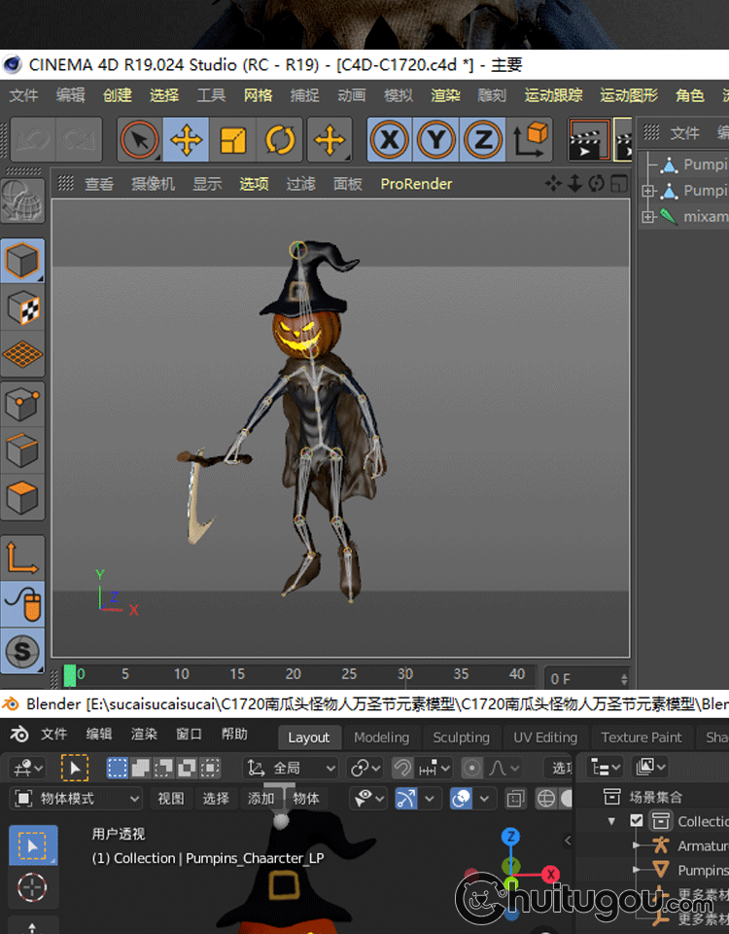Switch to Points mode in left sidebar
The image size is (729, 934).
pos(22,403)
